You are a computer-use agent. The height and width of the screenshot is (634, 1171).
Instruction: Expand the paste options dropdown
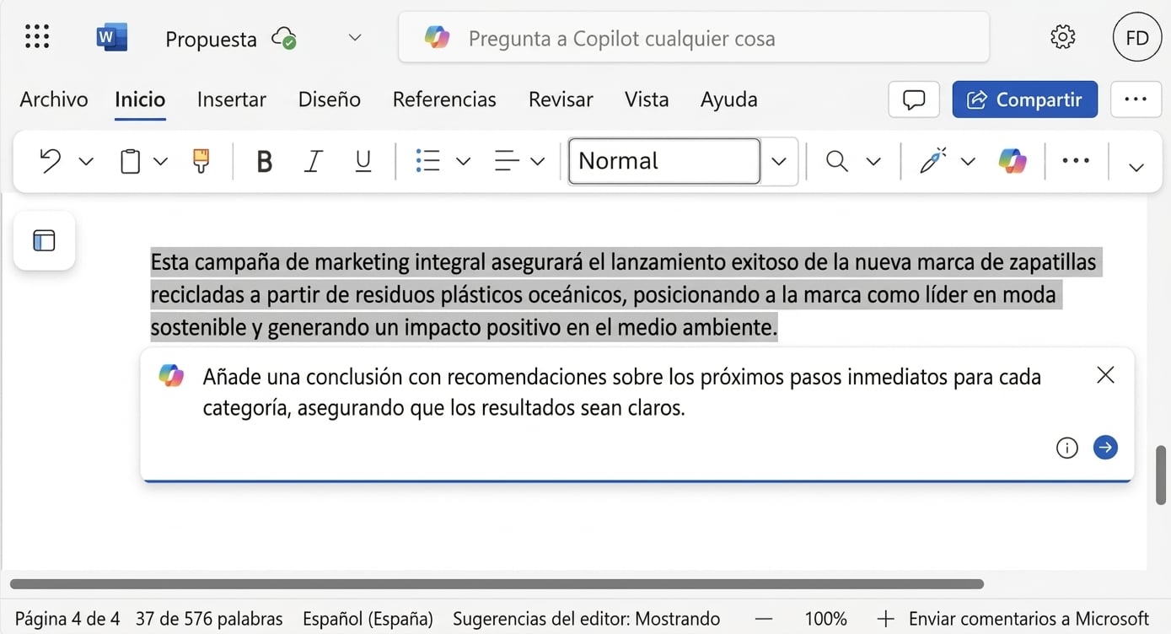pos(160,162)
